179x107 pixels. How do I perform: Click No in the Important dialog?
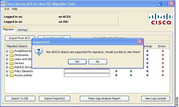point(98,62)
